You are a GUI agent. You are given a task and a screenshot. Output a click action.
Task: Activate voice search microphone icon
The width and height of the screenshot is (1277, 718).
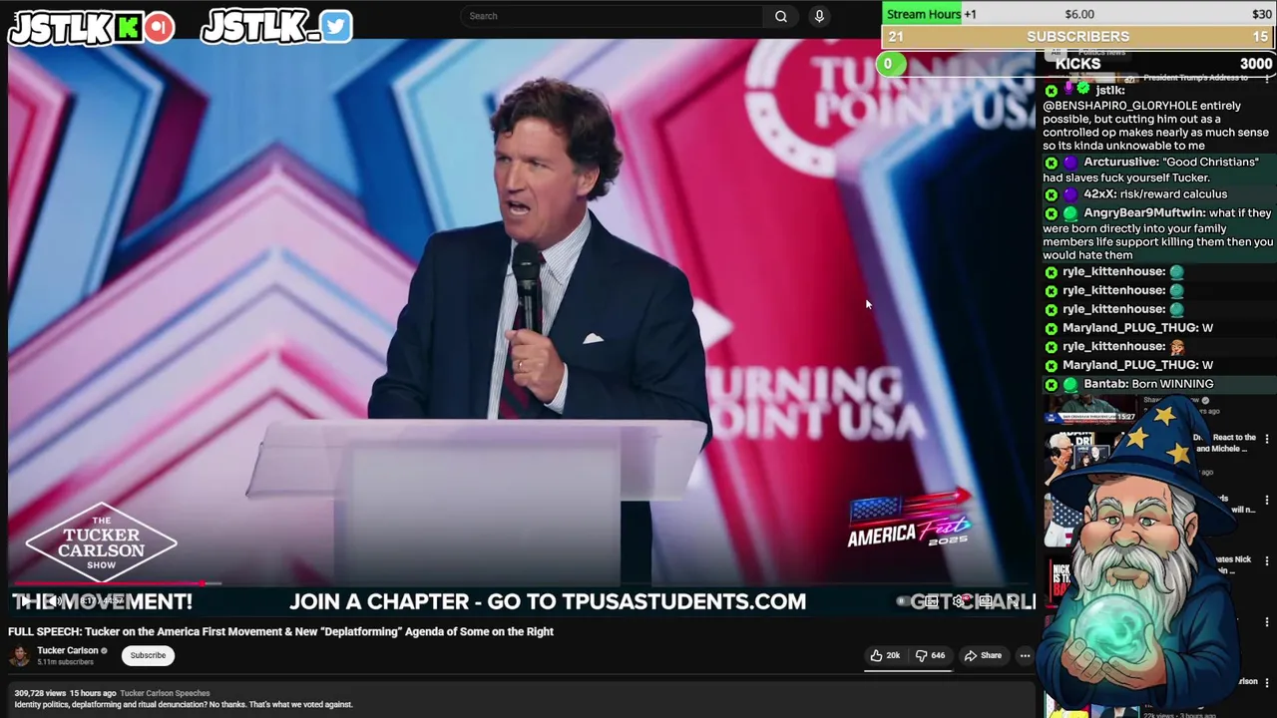(819, 16)
